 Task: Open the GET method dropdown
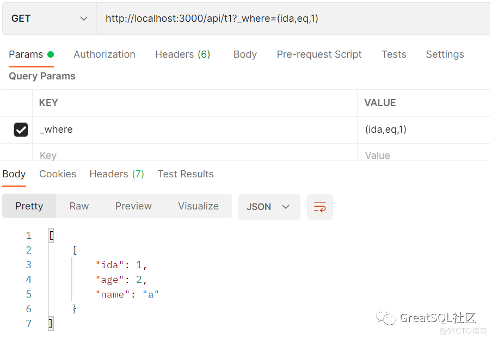point(49,18)
